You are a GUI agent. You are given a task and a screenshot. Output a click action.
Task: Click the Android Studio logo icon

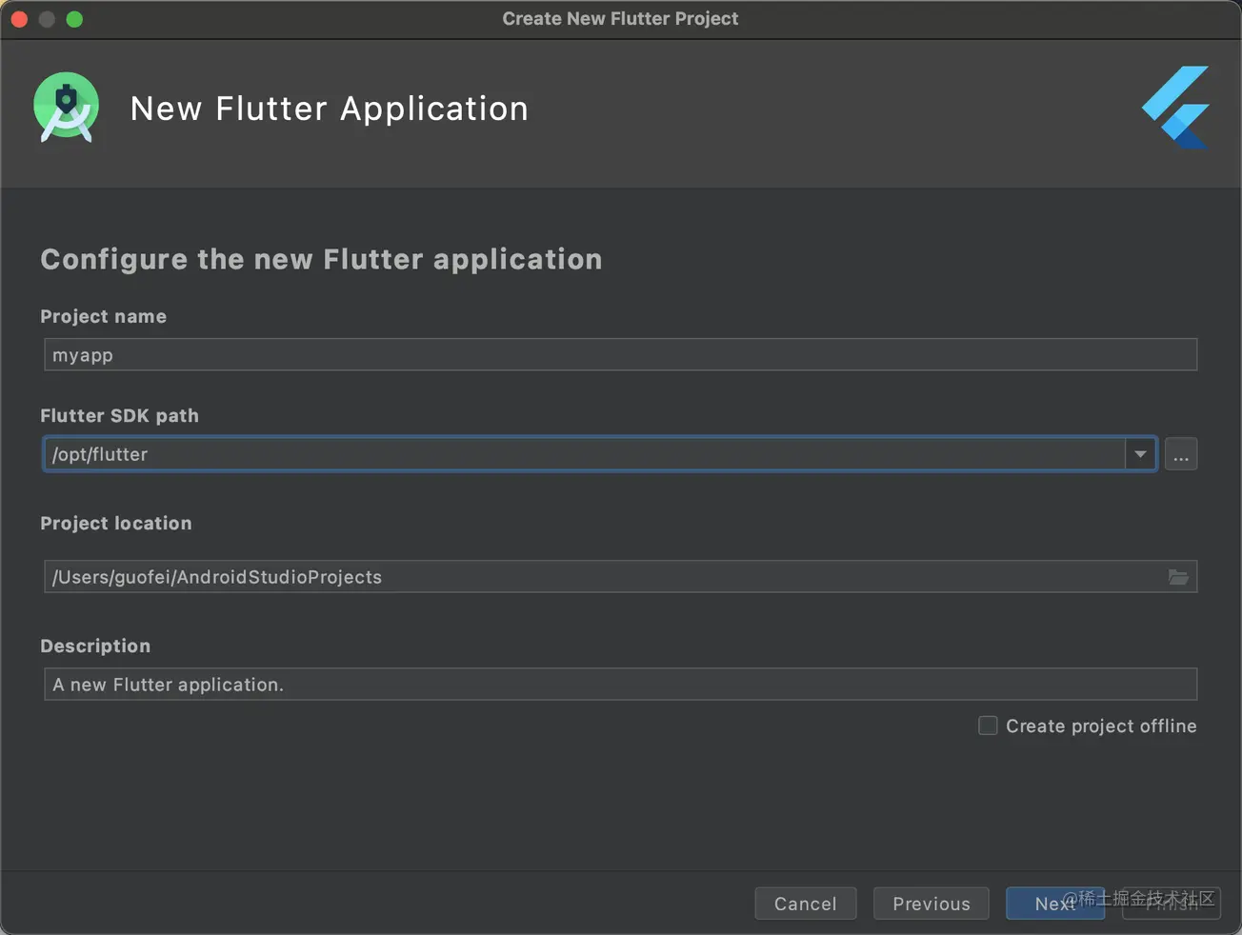coord(67,108)
